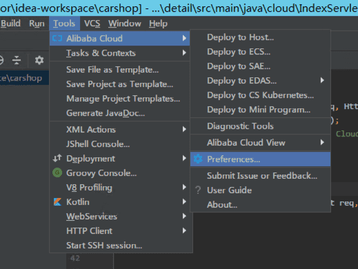The width and height of the screenshot is (358, 269).
Task: Choose Deploy to Host...
Action: [260, 37]
